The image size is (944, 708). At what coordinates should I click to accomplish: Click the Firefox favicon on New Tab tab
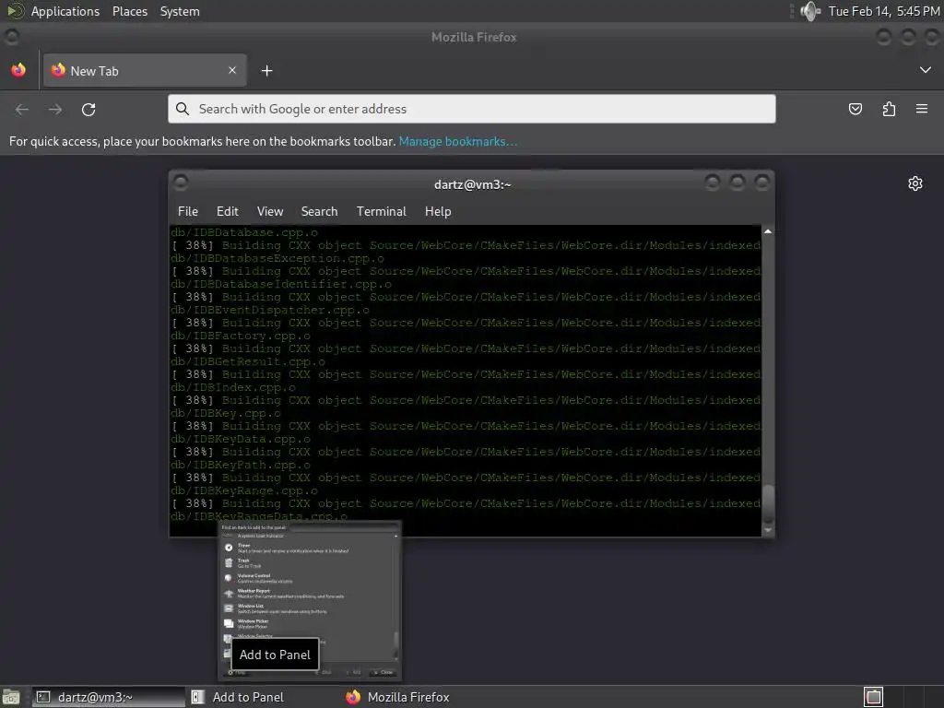(58, 70)
